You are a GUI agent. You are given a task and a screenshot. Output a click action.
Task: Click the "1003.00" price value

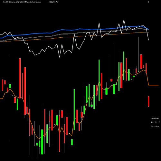[x=155, y=118]
